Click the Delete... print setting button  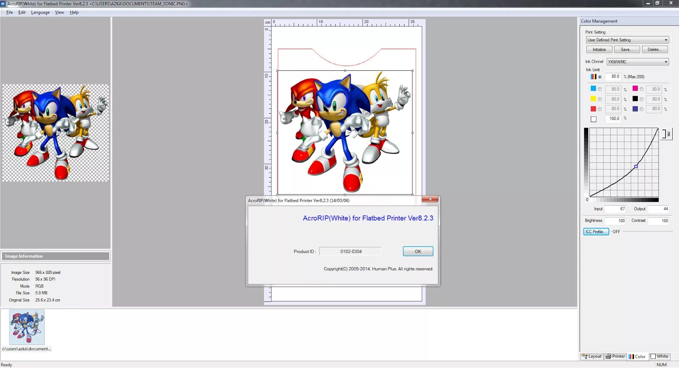pyautogui.click(x=655, y=50)
